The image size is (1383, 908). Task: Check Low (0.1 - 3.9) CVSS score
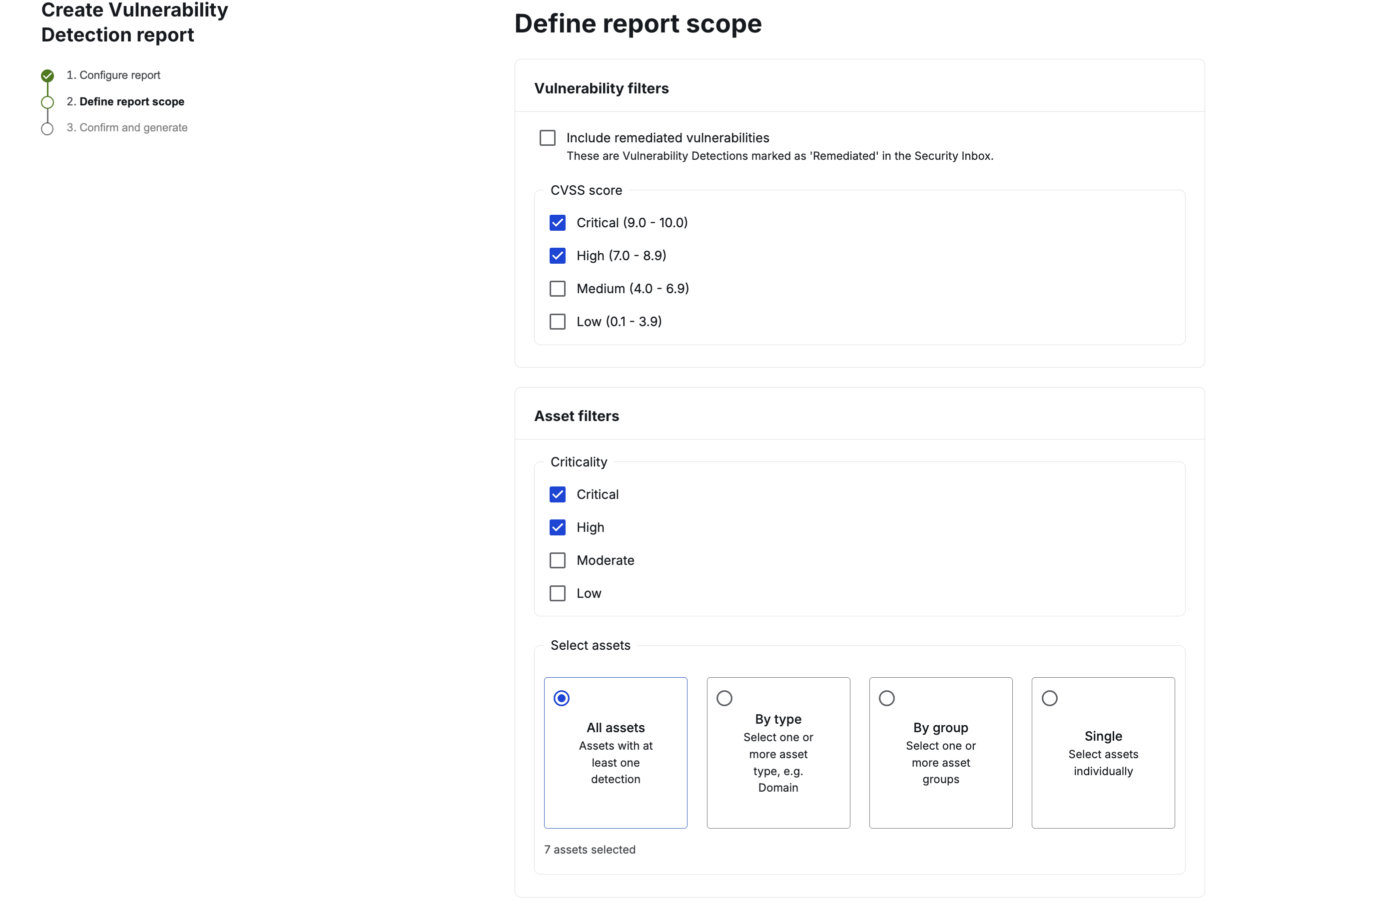click(x=557, y=321)
